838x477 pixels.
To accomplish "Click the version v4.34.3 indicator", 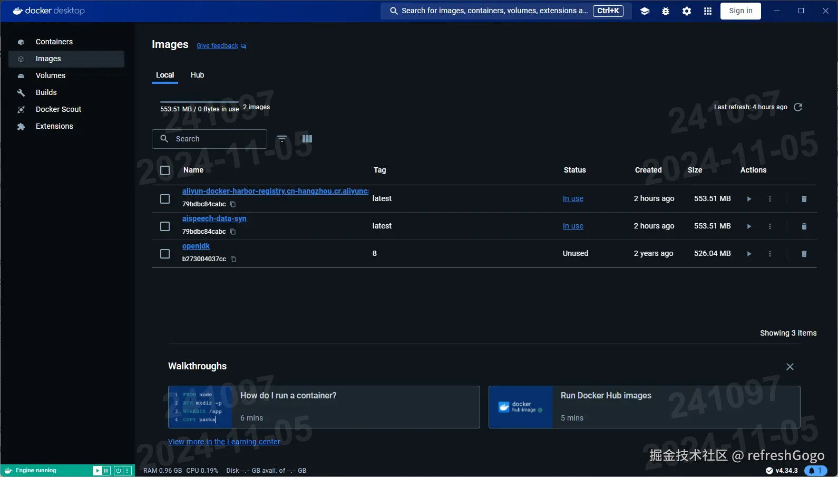I will coord(782,471).
